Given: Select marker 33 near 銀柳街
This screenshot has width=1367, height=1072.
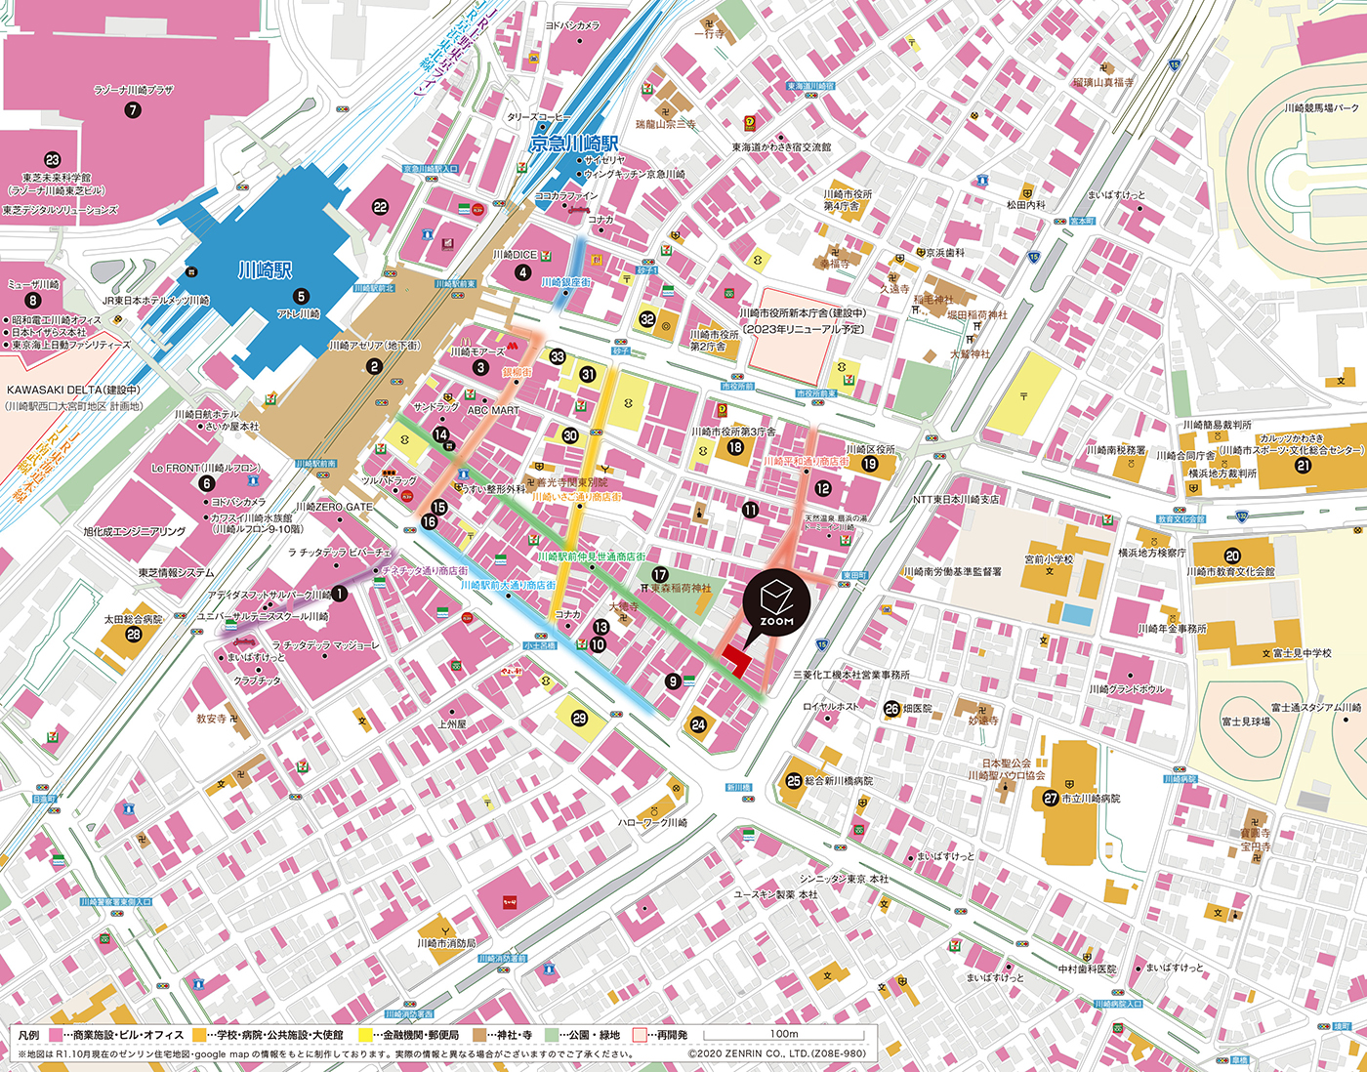Looking at the screenshot, I should tap(558, 356).
